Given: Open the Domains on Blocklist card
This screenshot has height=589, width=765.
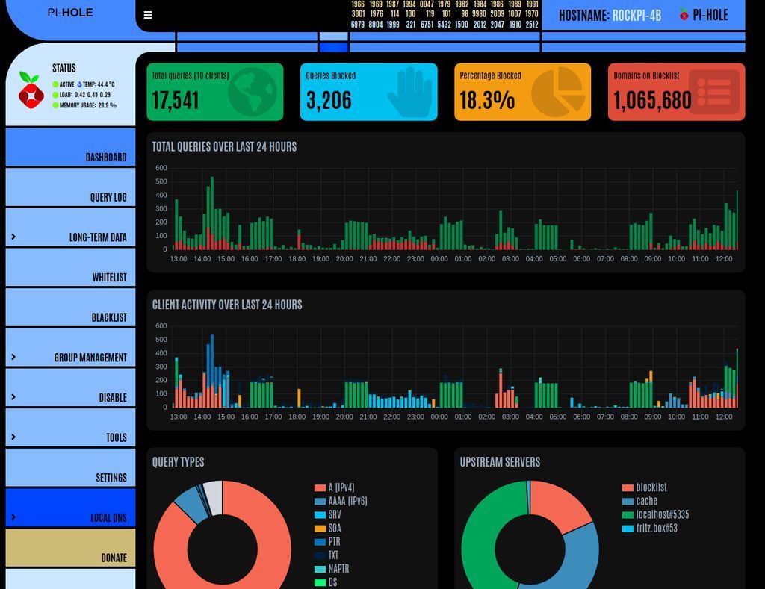Looking at the screenshot, I should coord(676,92).
